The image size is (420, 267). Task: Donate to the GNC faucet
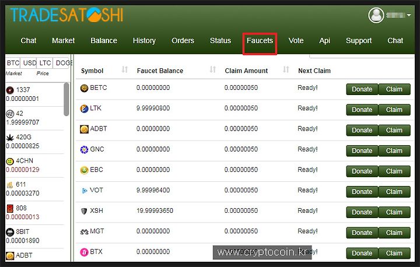pos(362,151)
